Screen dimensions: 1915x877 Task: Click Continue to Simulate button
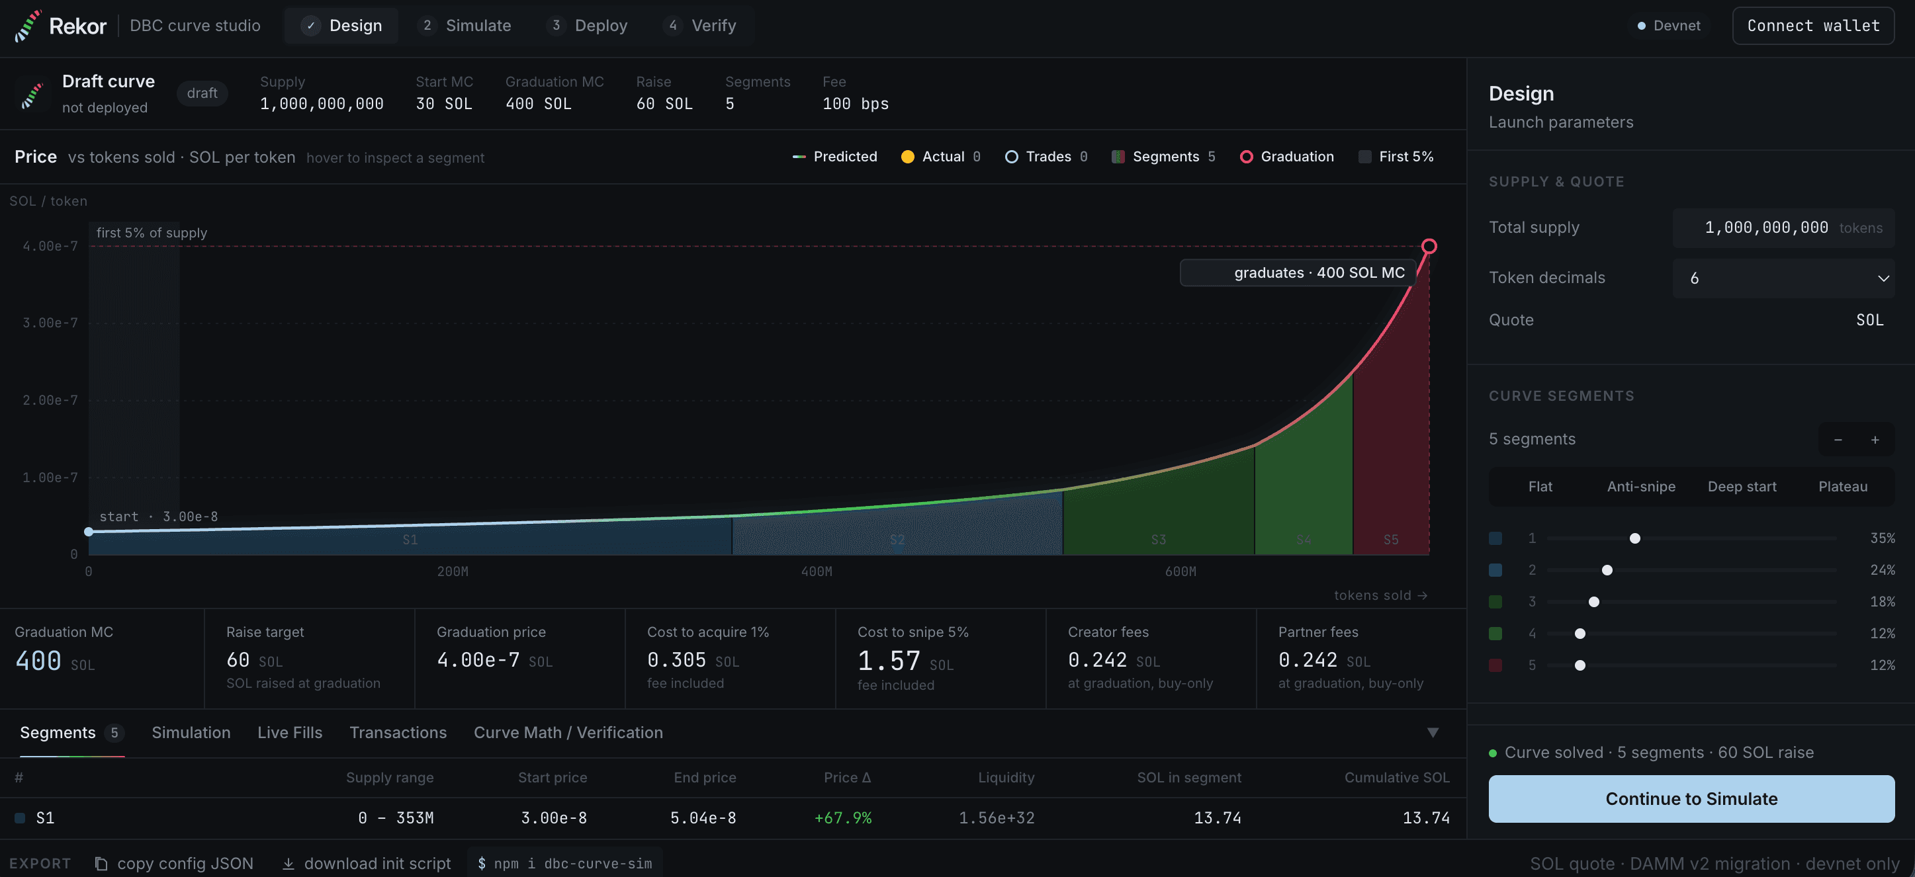[x=1691, y=799]
